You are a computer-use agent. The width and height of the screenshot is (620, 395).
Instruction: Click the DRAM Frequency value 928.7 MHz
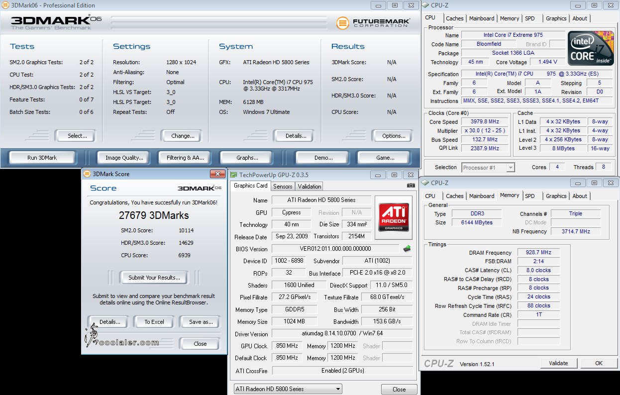tap(538, 253)
